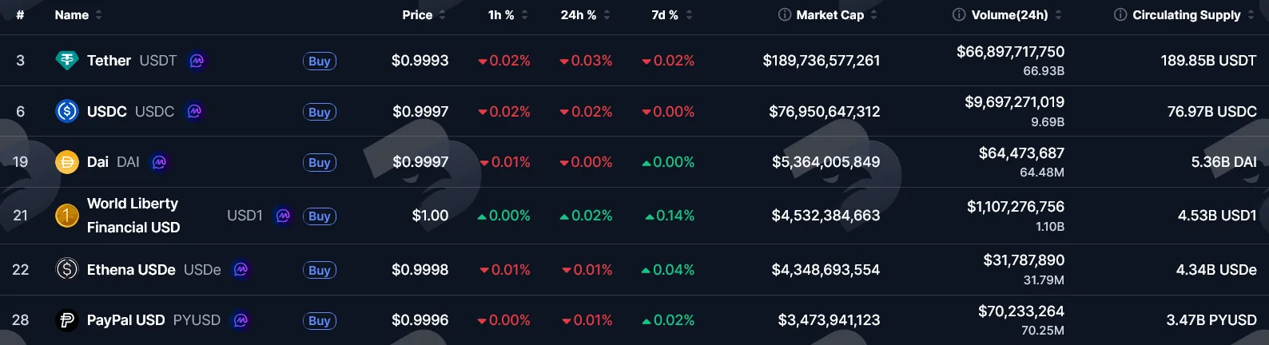Image resolution: width=1269 pixels, height=345 pixels.
Task: Click the USDC coin logo icon
Action: pyautogui.click(x=66, y=111)
